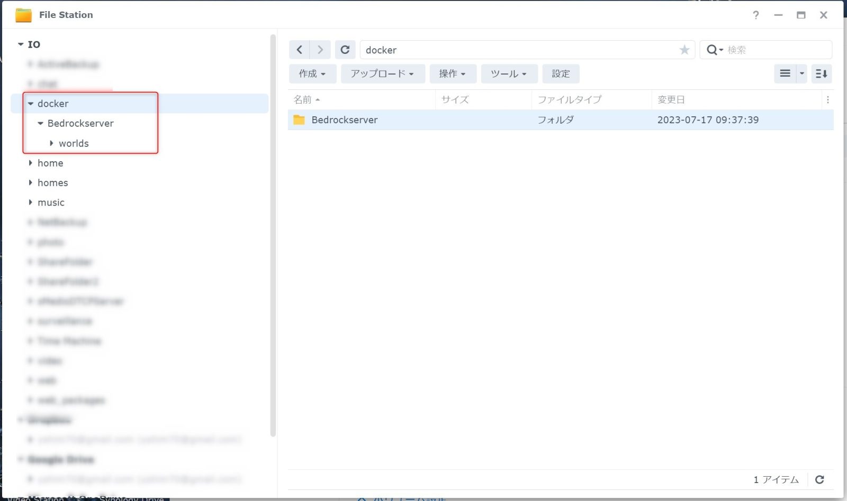Add docker to favorites with the star
This screenshot has height=501, width=847.
point(684,50)
